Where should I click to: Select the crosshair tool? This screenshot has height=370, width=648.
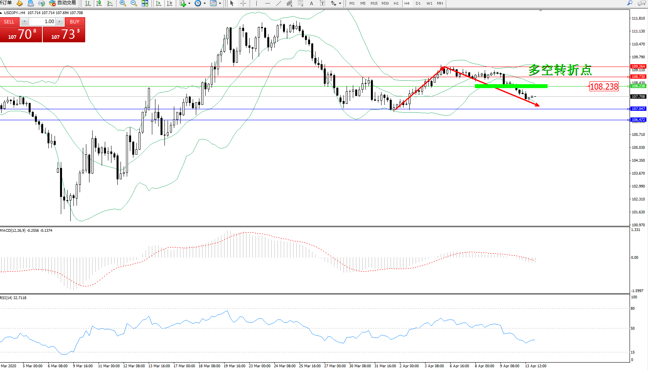[243, 4]
